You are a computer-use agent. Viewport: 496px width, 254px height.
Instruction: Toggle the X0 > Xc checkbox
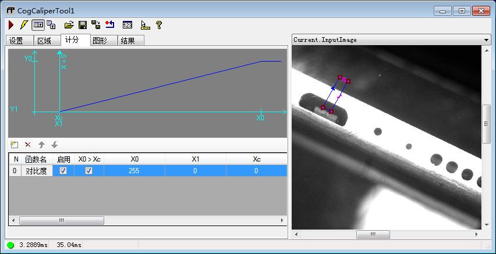(x=89, y=171)
